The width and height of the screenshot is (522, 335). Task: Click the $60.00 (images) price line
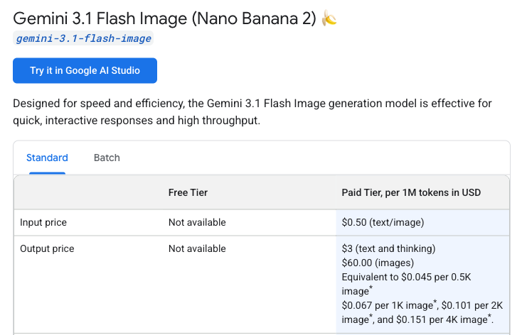click(378, 263)
